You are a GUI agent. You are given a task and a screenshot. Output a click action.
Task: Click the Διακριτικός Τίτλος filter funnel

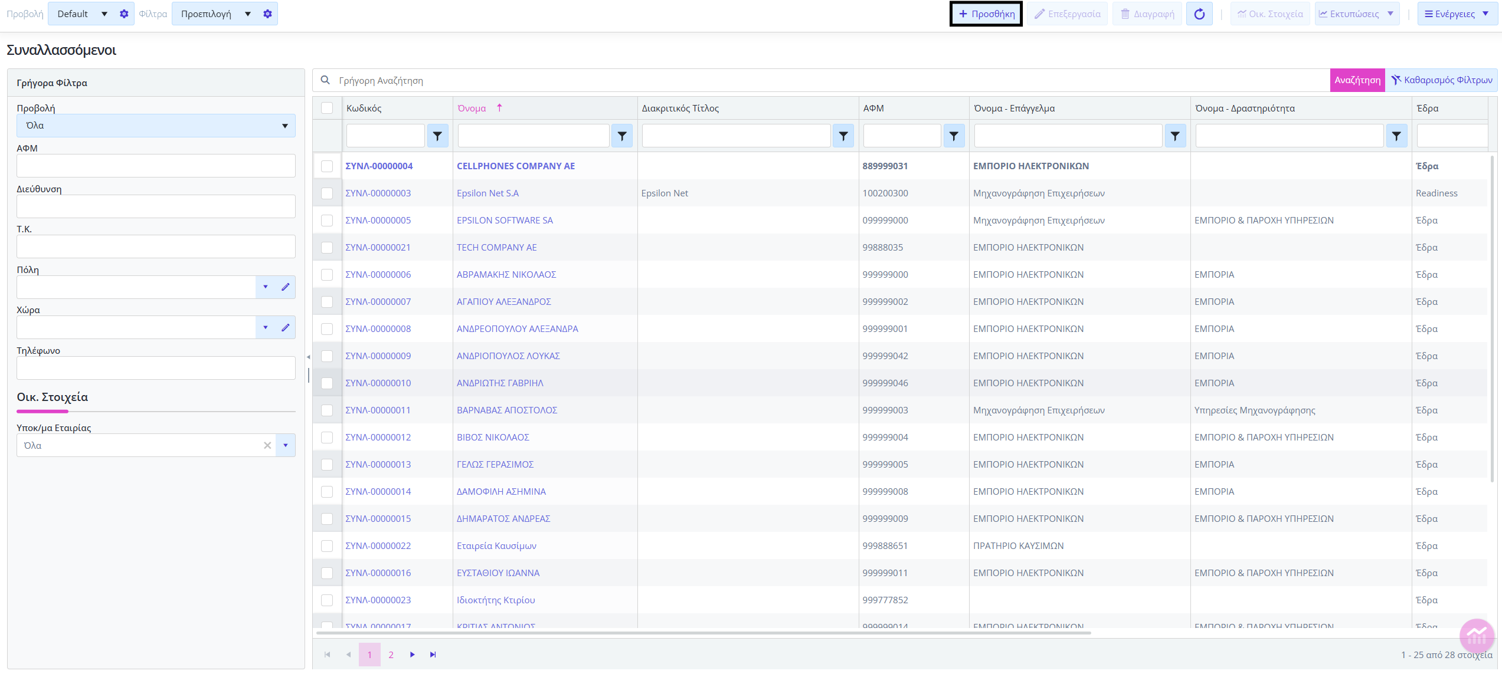[843, 136]
